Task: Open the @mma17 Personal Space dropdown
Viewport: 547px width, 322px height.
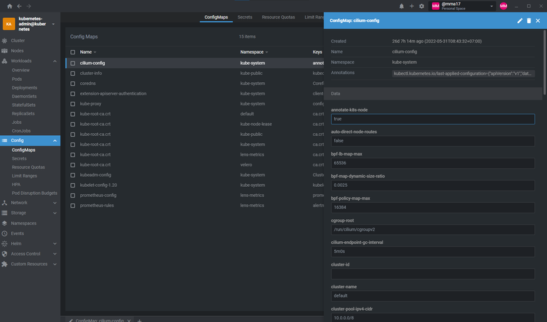Action: [x=462, y=6]
